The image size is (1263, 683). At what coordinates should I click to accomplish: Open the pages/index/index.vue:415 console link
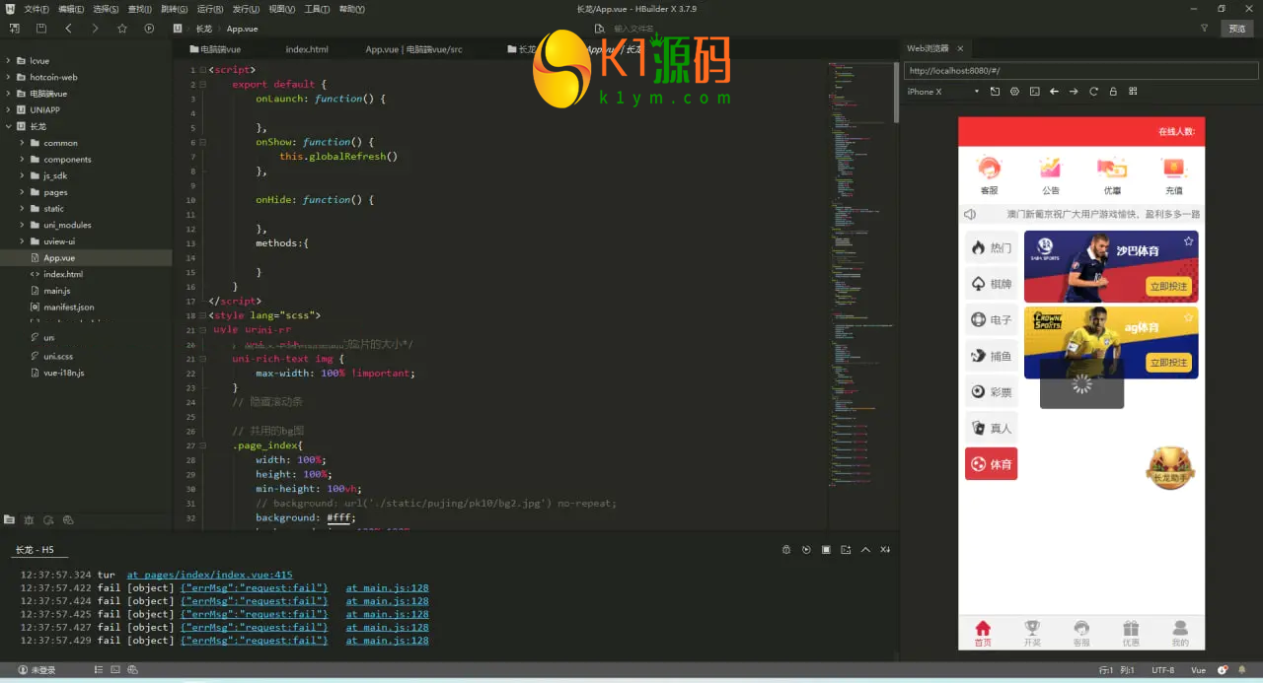point(209,575)
